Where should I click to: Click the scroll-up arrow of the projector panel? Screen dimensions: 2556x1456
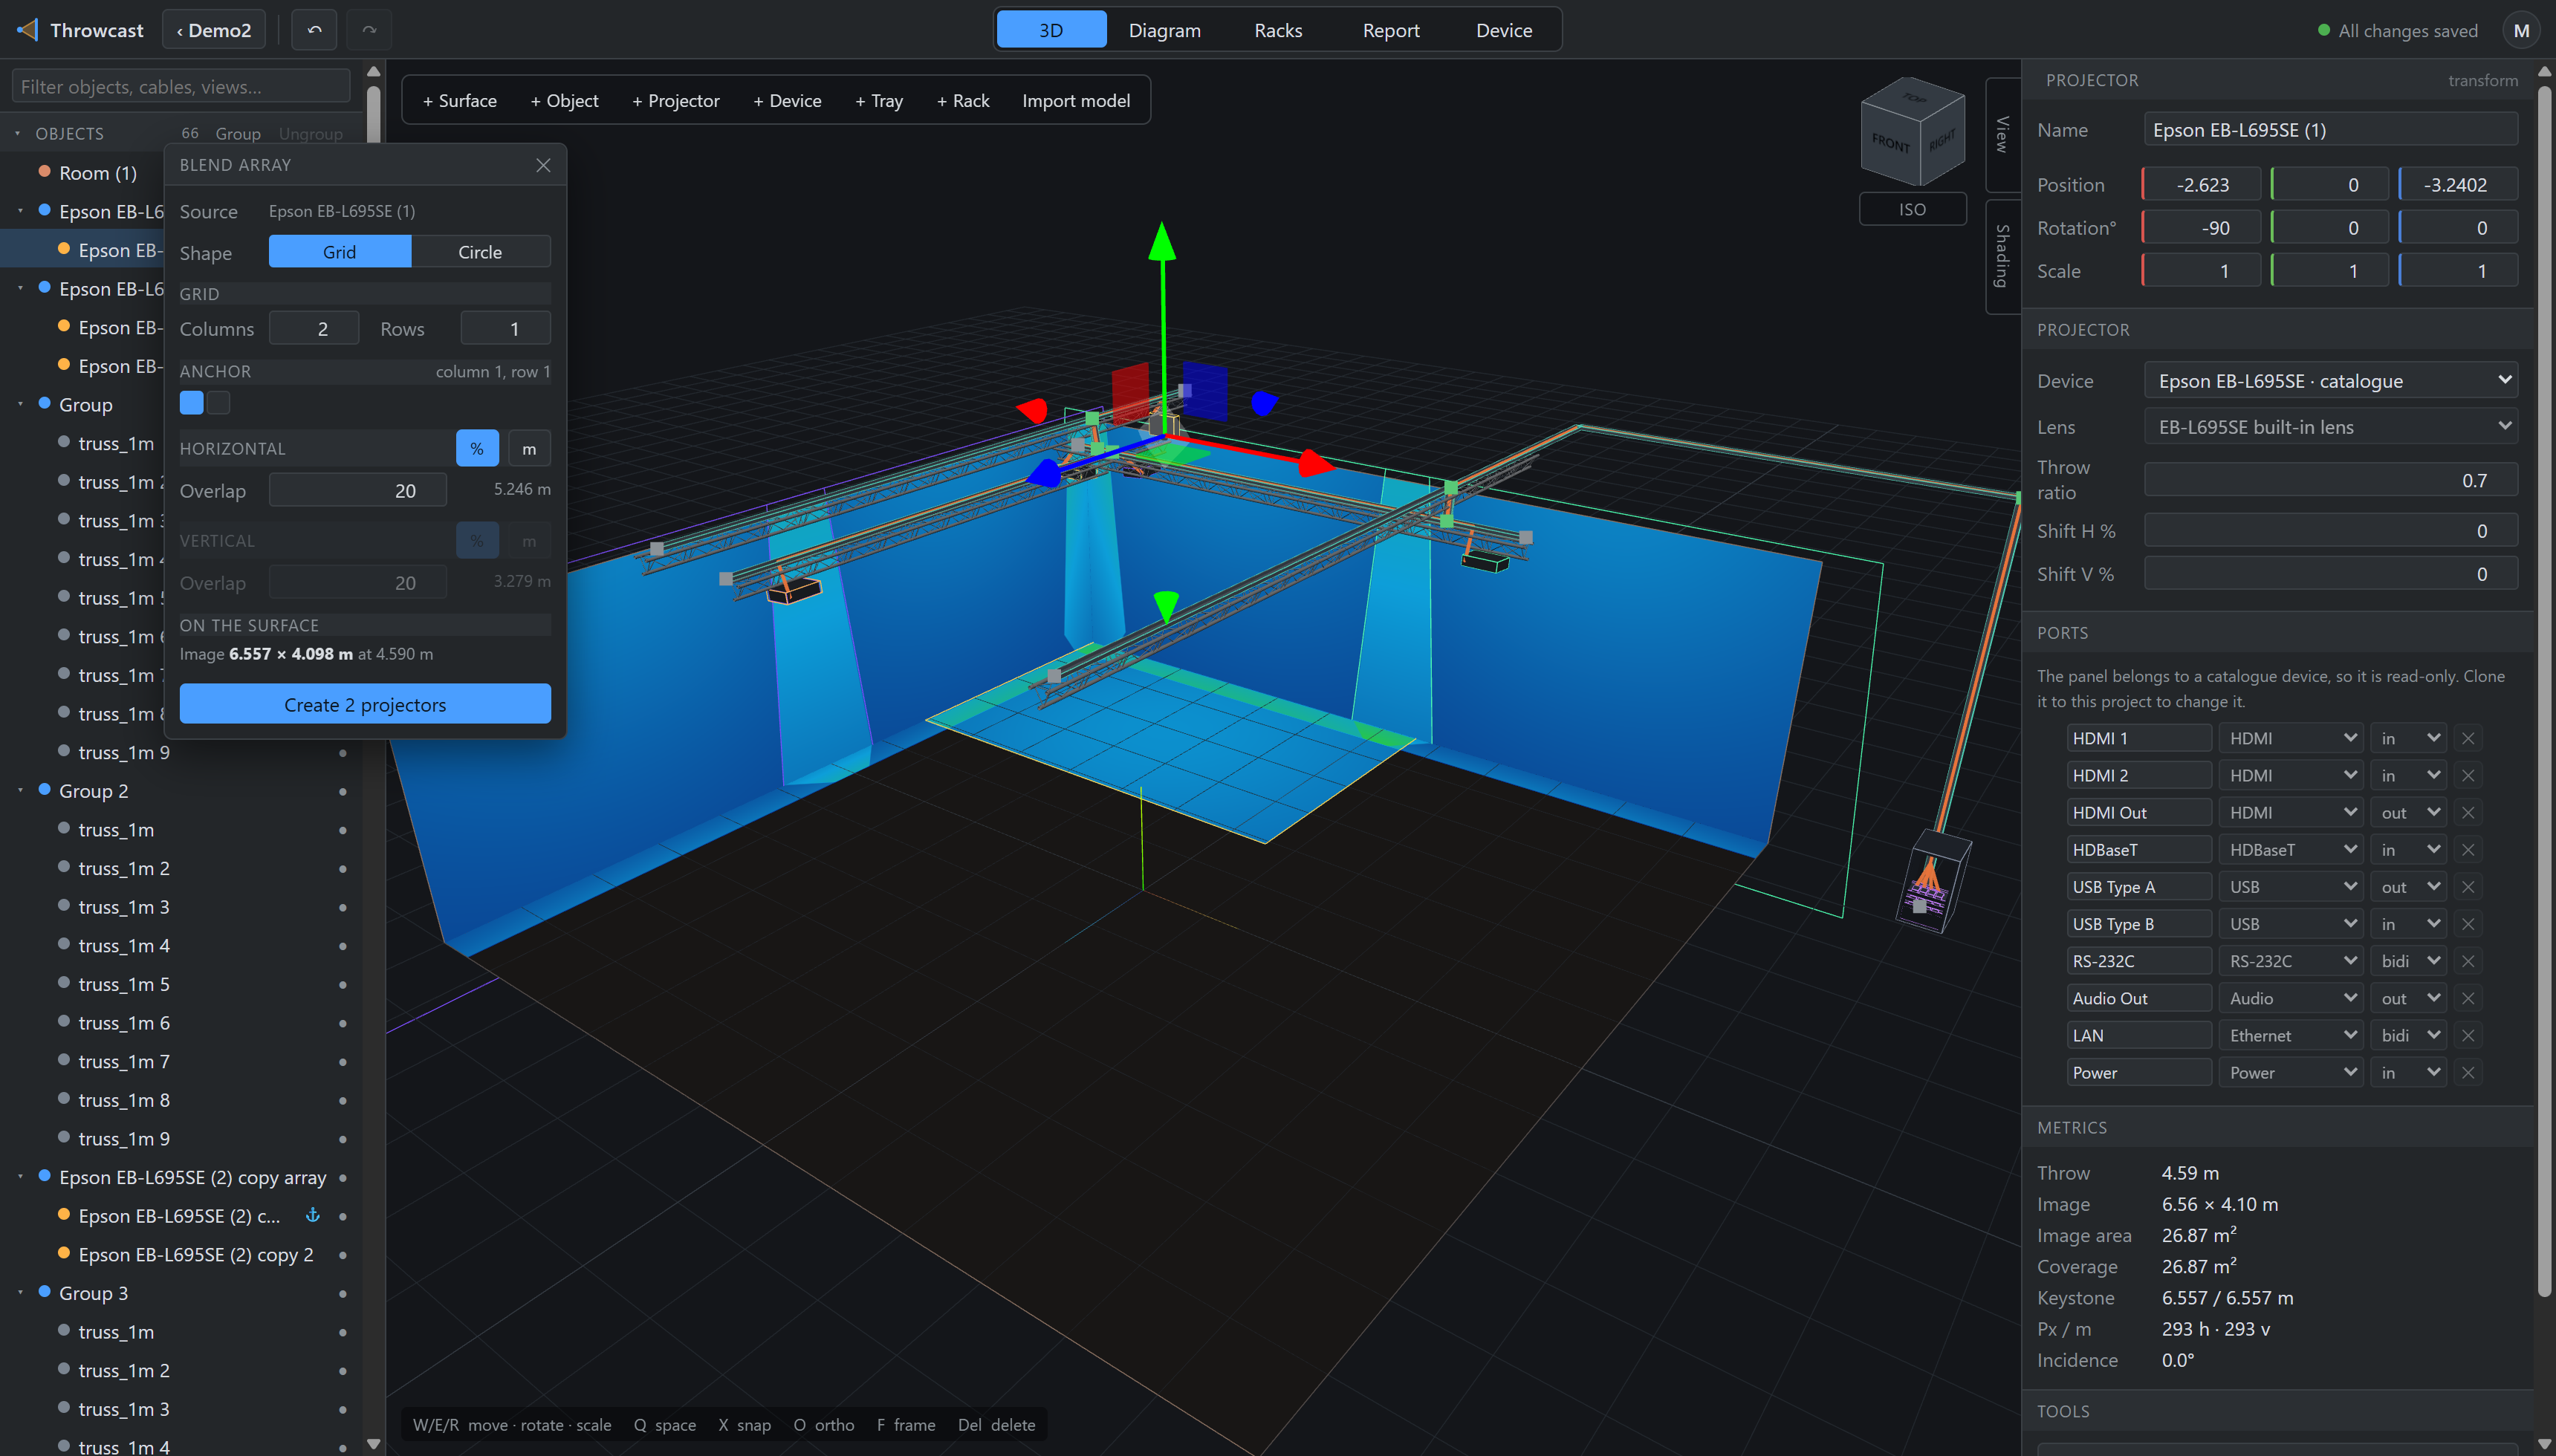click(2545, 71)
